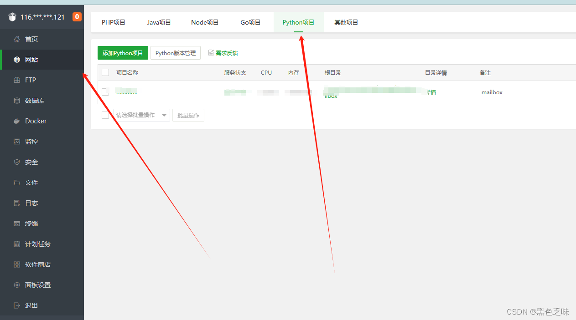Click the 备注 column header
The height and width of the screenshot is (320, 576).
tap(485, 73)
